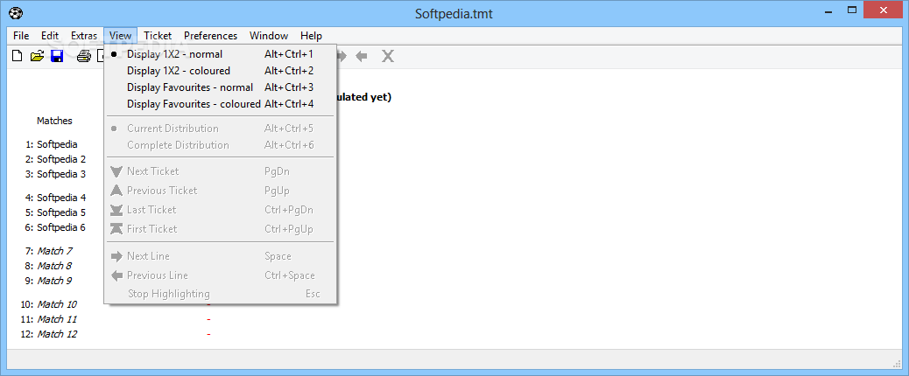
Task: Click the Last Ticket menu label
Action: click(x=151, y=209)
